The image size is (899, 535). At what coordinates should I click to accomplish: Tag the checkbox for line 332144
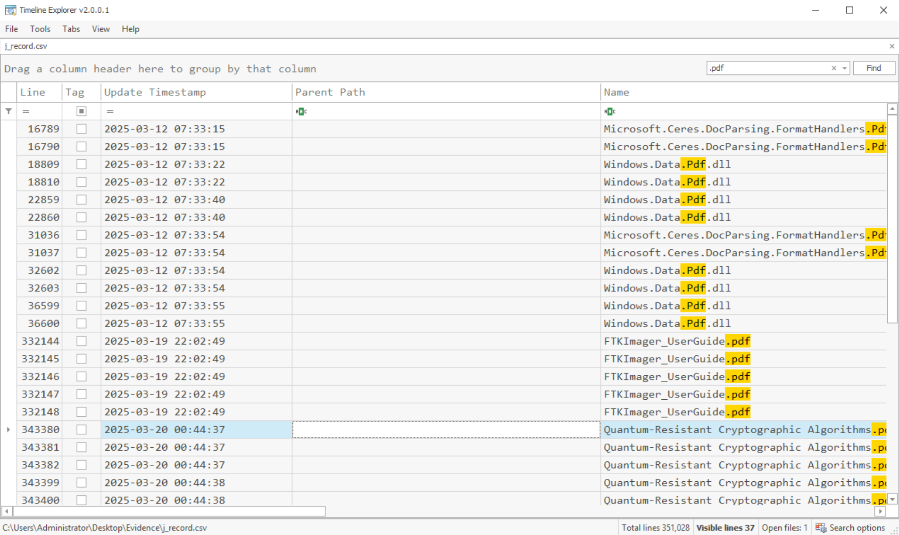point(82,341)
